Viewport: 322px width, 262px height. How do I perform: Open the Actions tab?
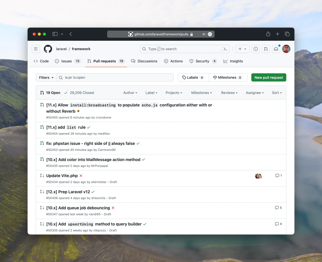click(173, 61)
